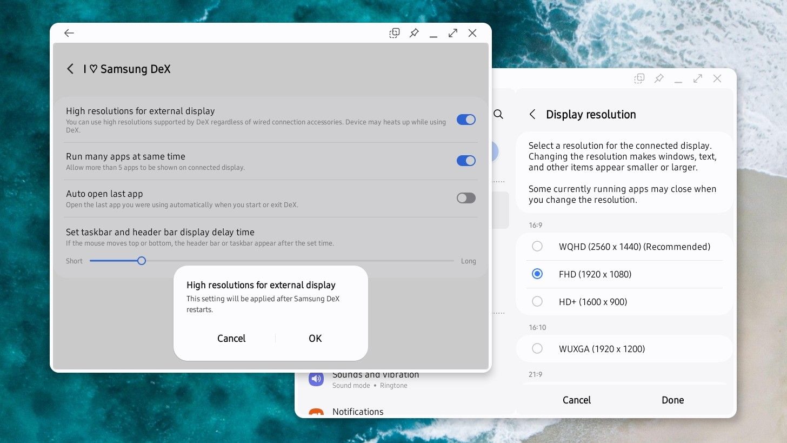Toggle Run many apps at same time
This screenshot has height=443, width=787.
[466, 161]
